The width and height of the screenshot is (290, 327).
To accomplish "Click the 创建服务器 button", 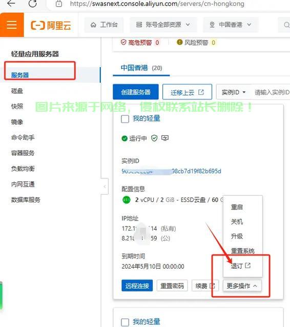I will (136, 92).
